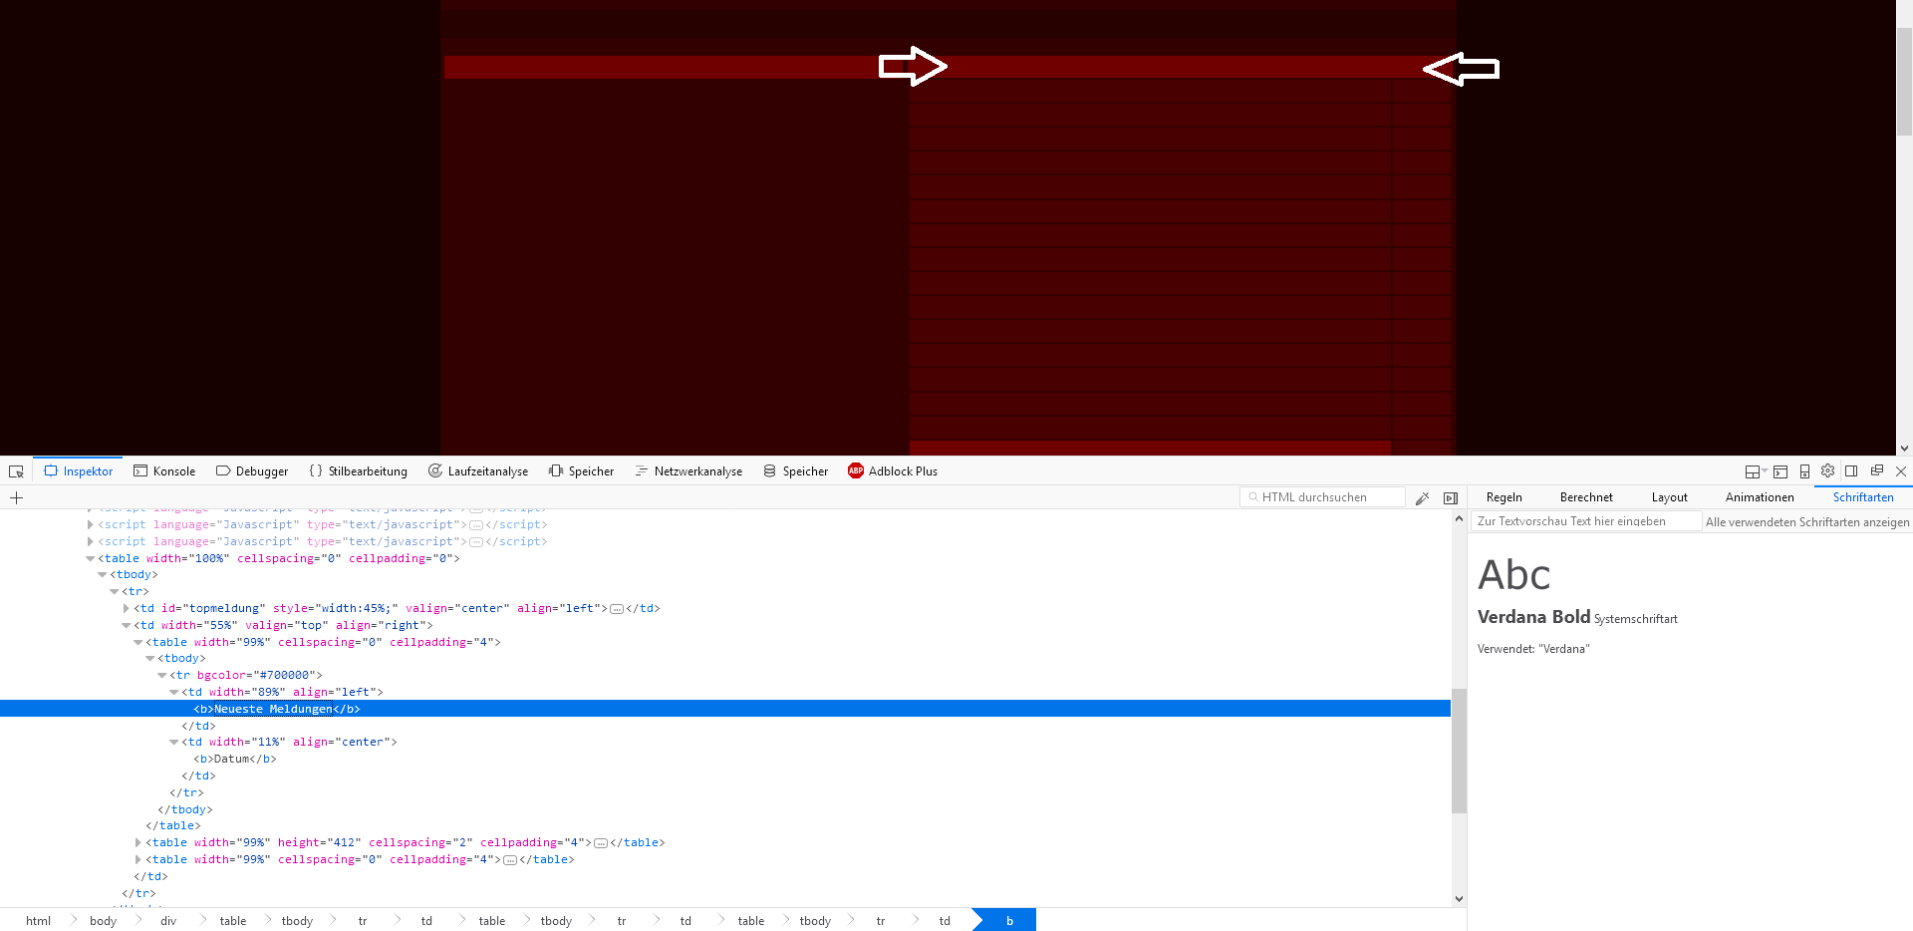
Task: Switch to Laufzeitanalyse tab
Action: click(x=478, y=471)
